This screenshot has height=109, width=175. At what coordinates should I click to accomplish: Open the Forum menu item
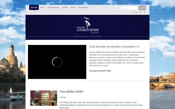(73, 8)
